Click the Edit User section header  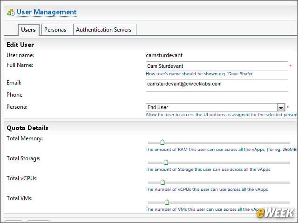20,45
